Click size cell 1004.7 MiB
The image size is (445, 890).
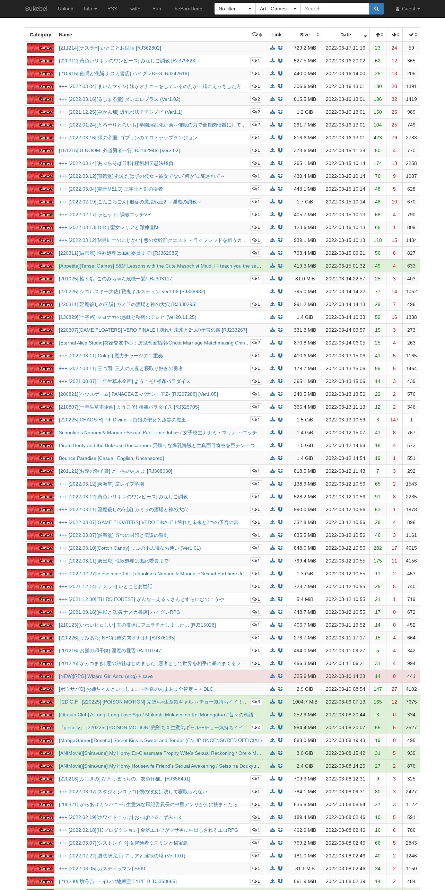pos(305,702)
